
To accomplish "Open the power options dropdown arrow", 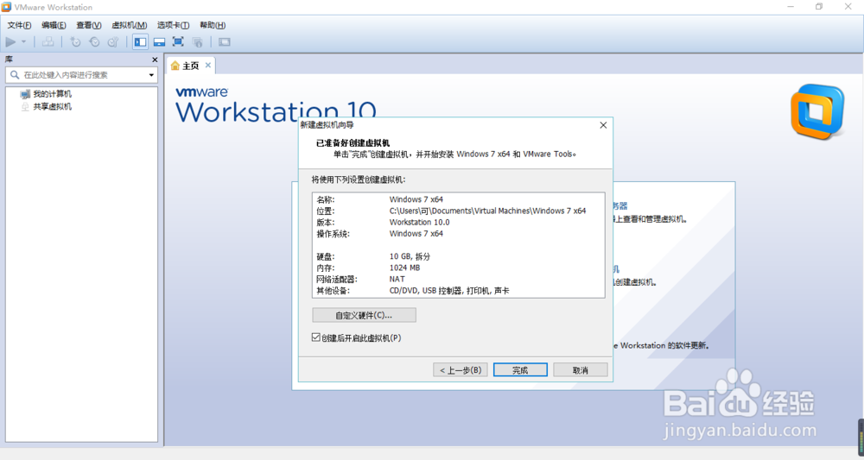I will tap(23, 41).
